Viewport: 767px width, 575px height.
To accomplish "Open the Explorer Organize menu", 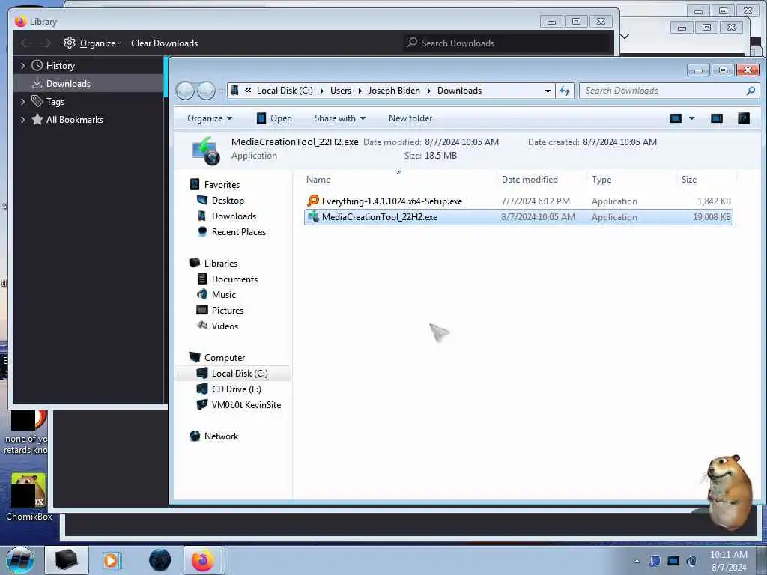I will tap(210, 118).
